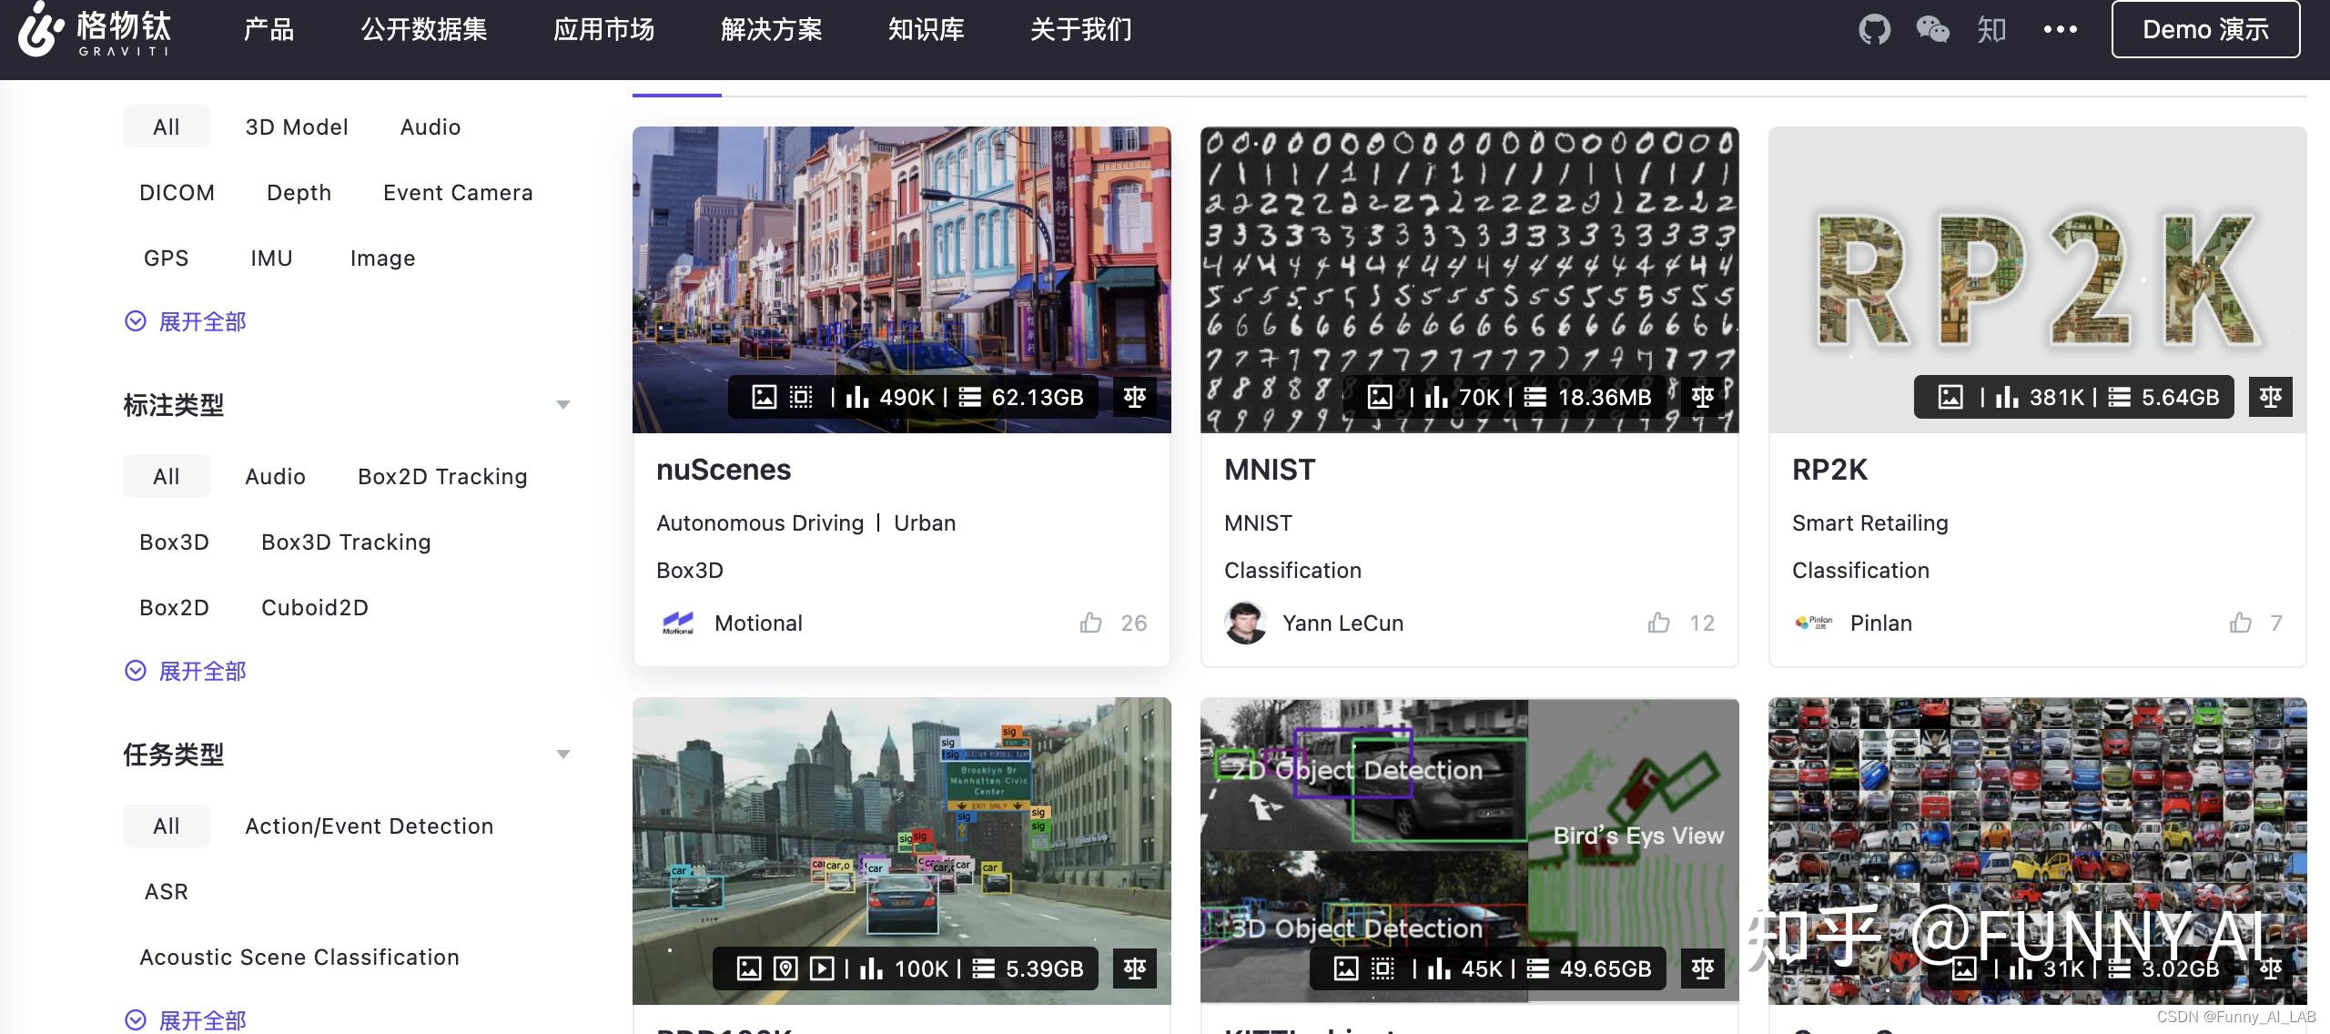The width and height of the screenshot is (2330, 1034).
Task: Click the Zhihu icon in header
Action: (1991, 30)
